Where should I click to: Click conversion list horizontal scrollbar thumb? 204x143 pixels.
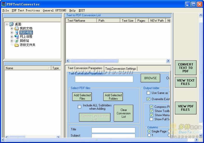click(x=94, y=61)
